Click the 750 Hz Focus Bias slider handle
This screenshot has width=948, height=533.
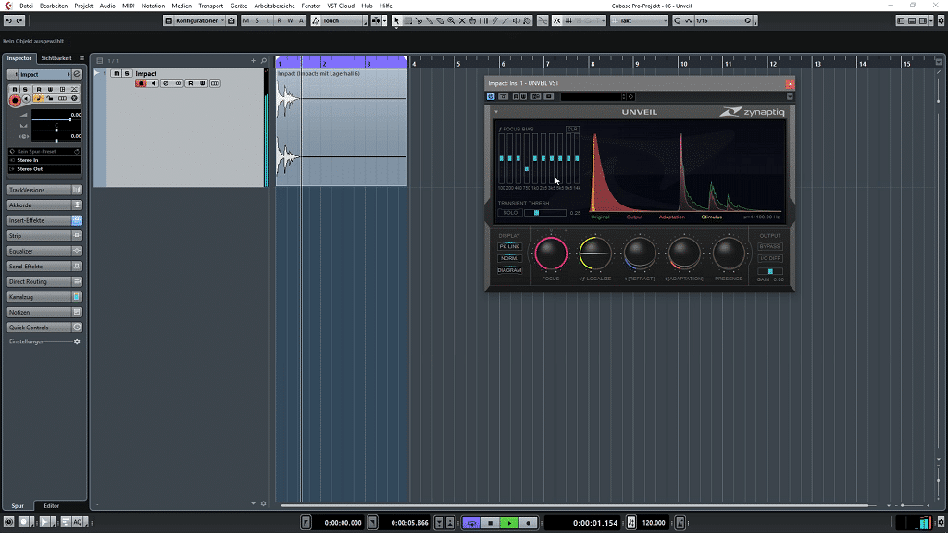[x=527, y=168]
